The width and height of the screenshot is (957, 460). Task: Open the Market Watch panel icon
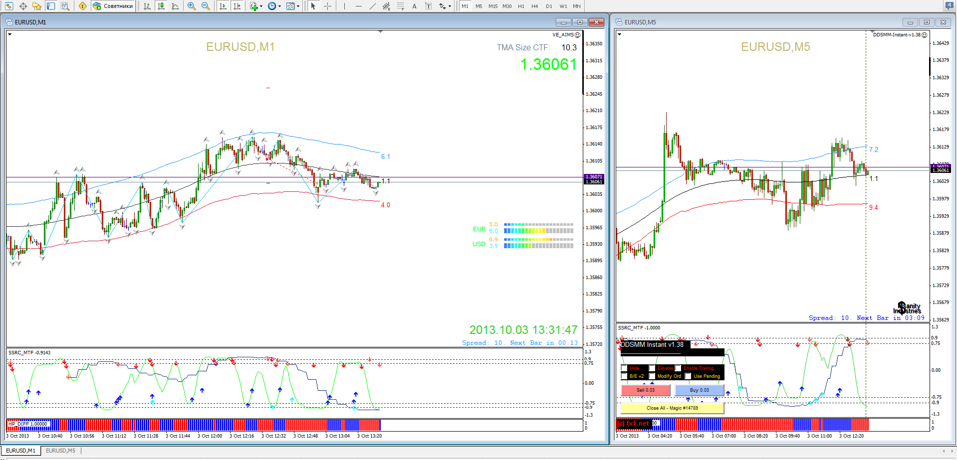point(9,6)
